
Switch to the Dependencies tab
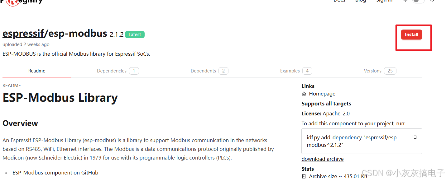(x=118, y=71)
